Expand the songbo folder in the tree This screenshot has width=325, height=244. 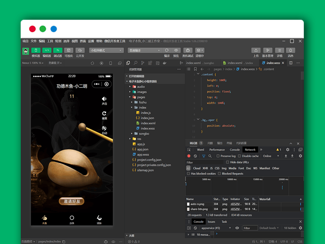[144, 133]
